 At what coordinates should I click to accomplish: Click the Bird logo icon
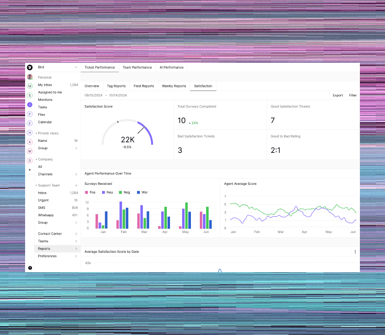click(x=30, y=68)
